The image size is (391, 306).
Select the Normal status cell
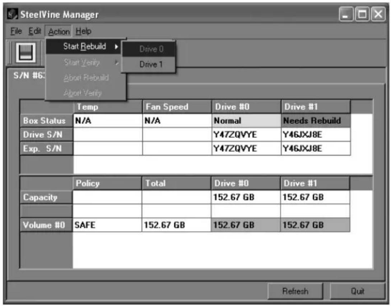[246, 121]
